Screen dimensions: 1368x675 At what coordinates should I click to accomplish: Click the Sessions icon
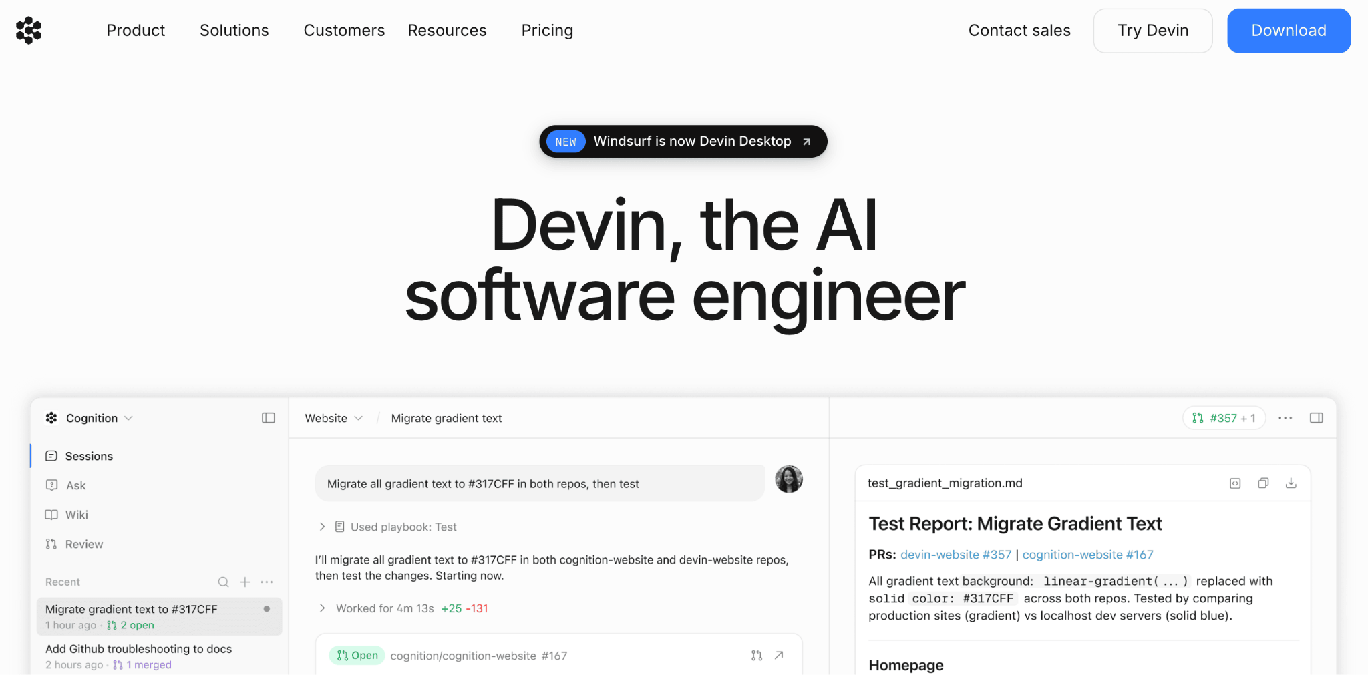pos(51,456)
